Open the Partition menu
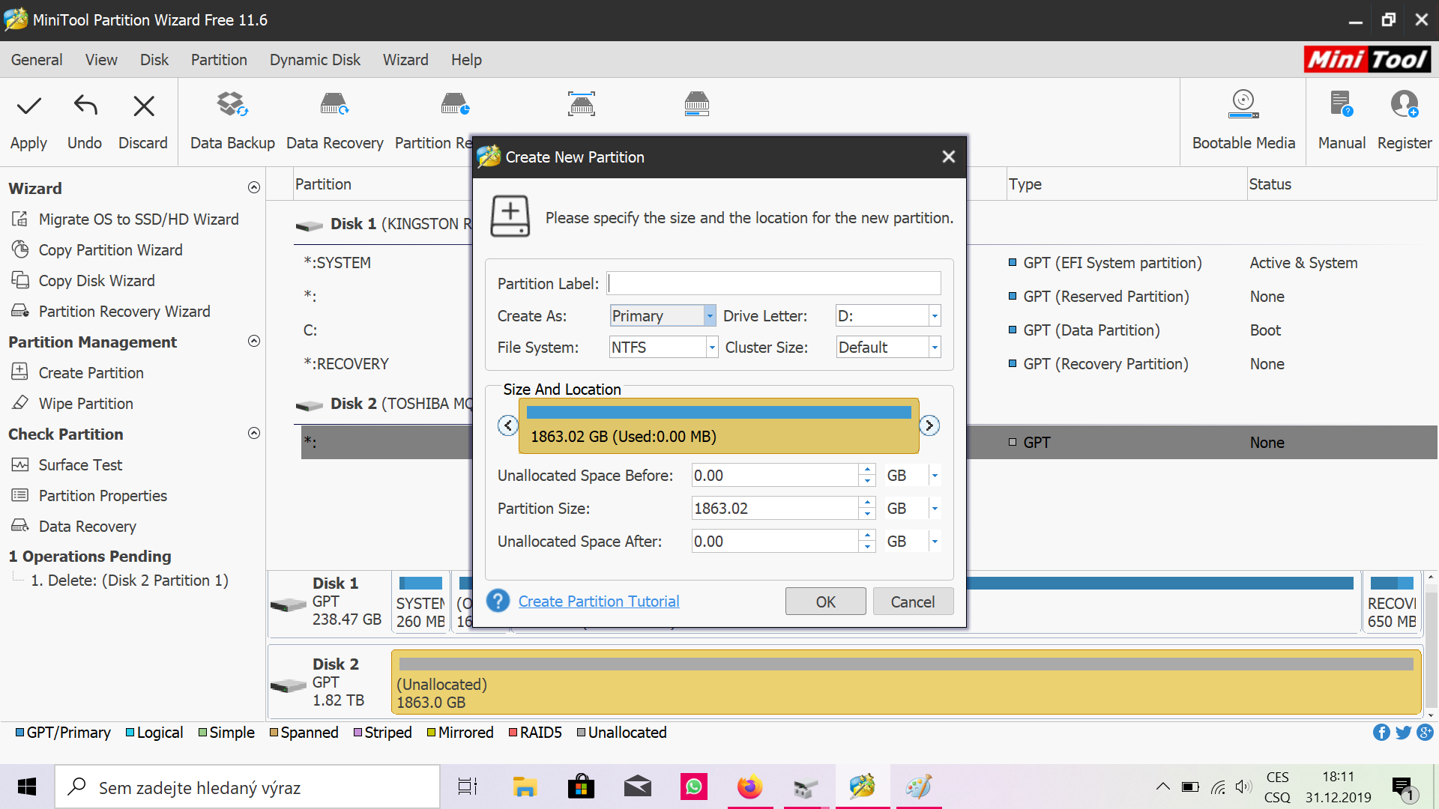Viewport: 1439px width, 809px height. [x=218, y=60]
